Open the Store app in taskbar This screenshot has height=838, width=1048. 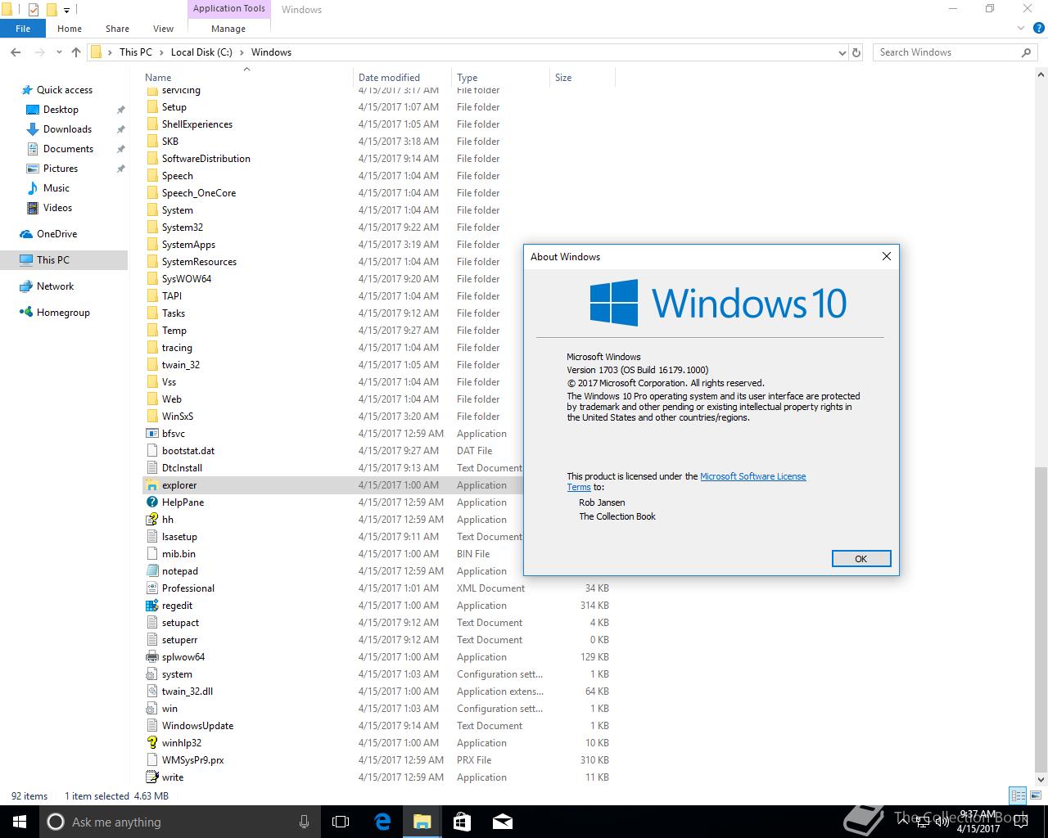click(462, 822)
